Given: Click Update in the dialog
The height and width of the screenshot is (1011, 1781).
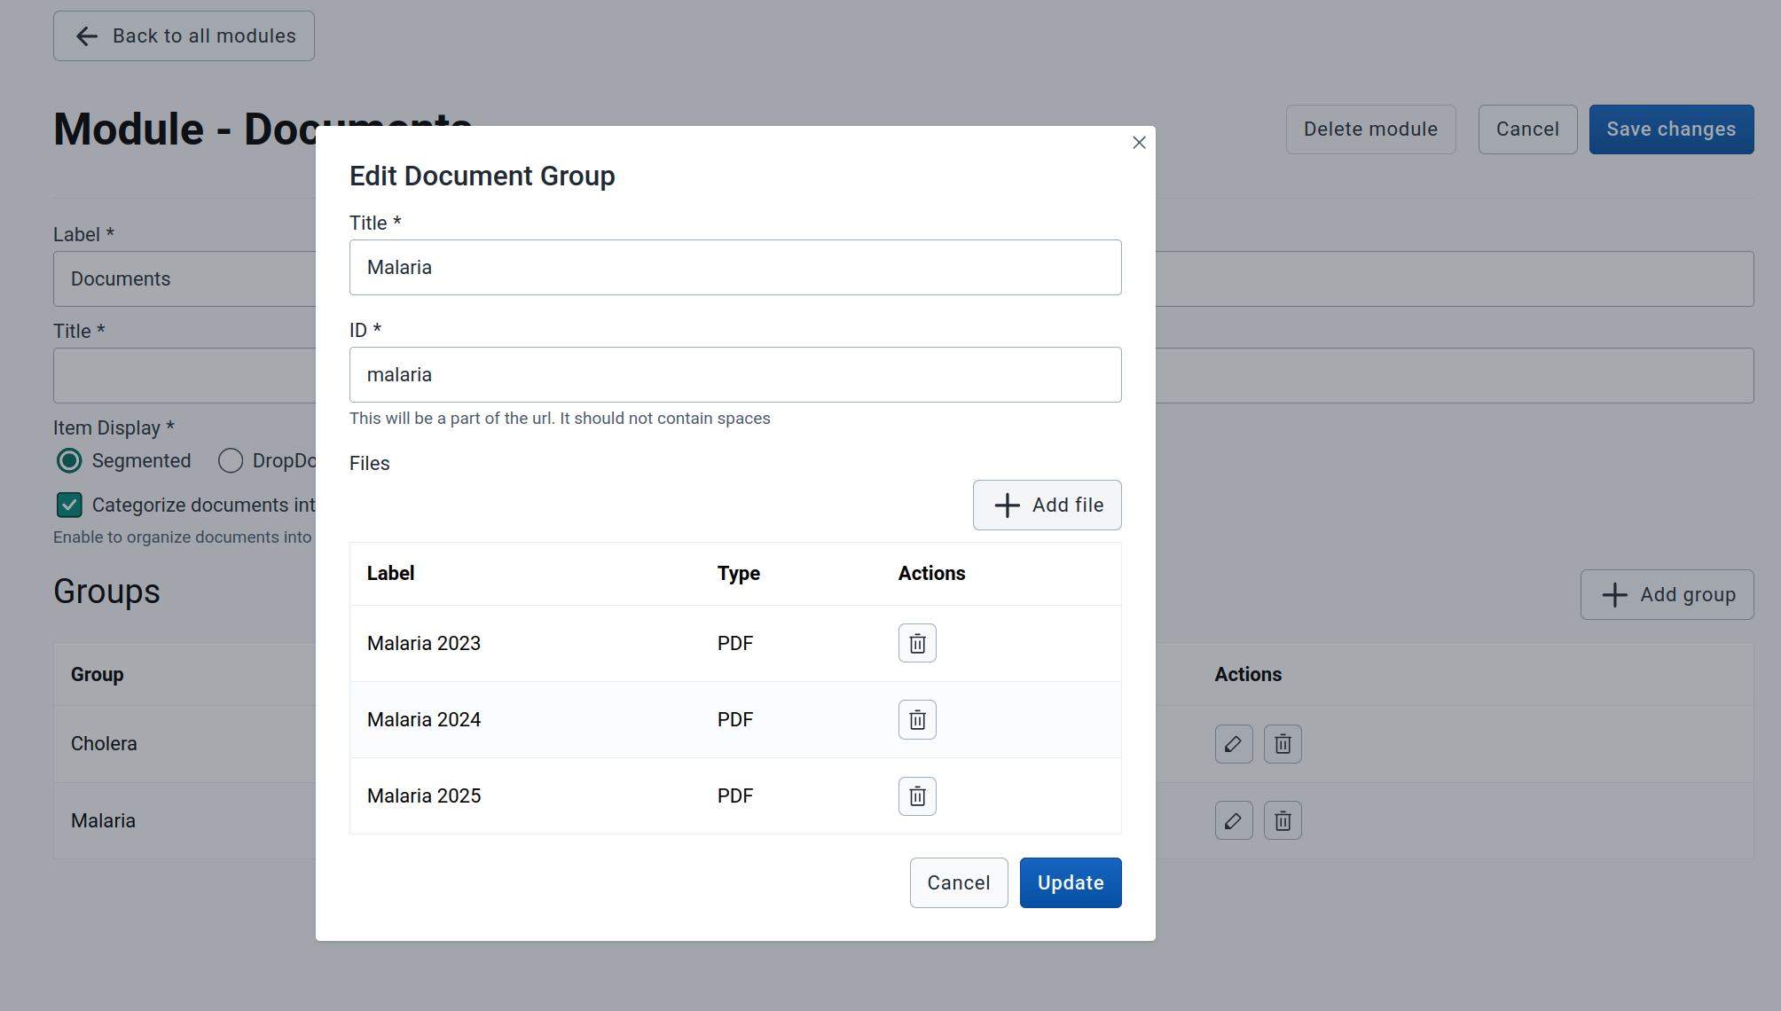Looking at the screenshot, I should click(1071, 882).
